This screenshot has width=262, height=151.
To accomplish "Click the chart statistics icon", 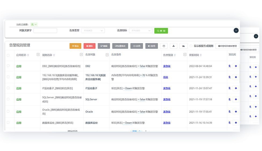I will point(184,46).
